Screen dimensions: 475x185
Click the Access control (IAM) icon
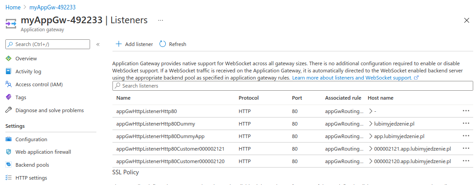point(8,84)
